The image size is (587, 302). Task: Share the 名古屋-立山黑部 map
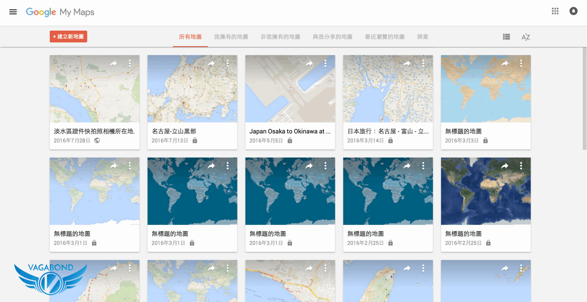(211, 63)
